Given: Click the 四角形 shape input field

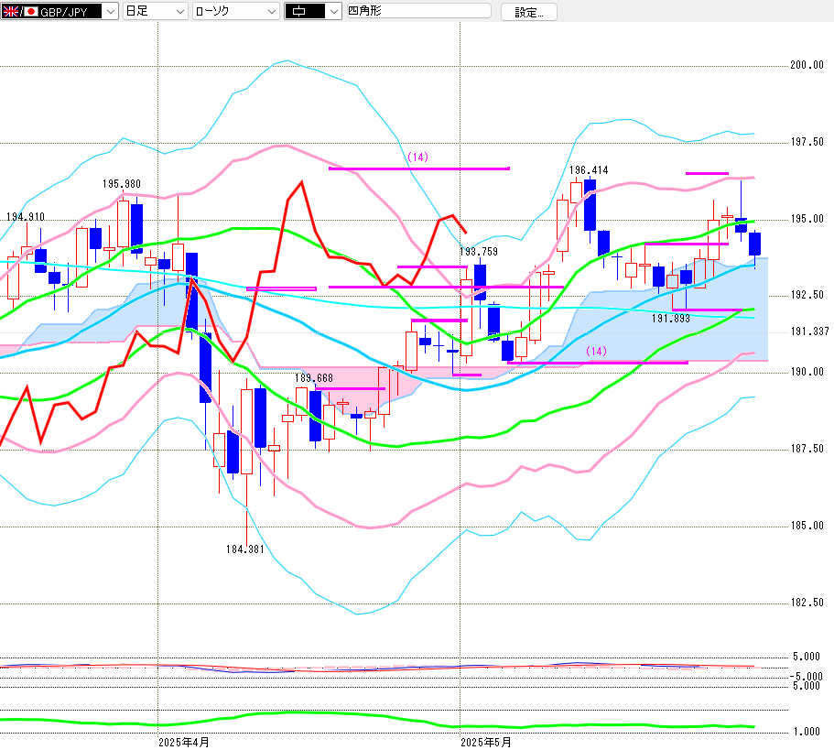Looking at the screenshot, I should tap(418, 11).
